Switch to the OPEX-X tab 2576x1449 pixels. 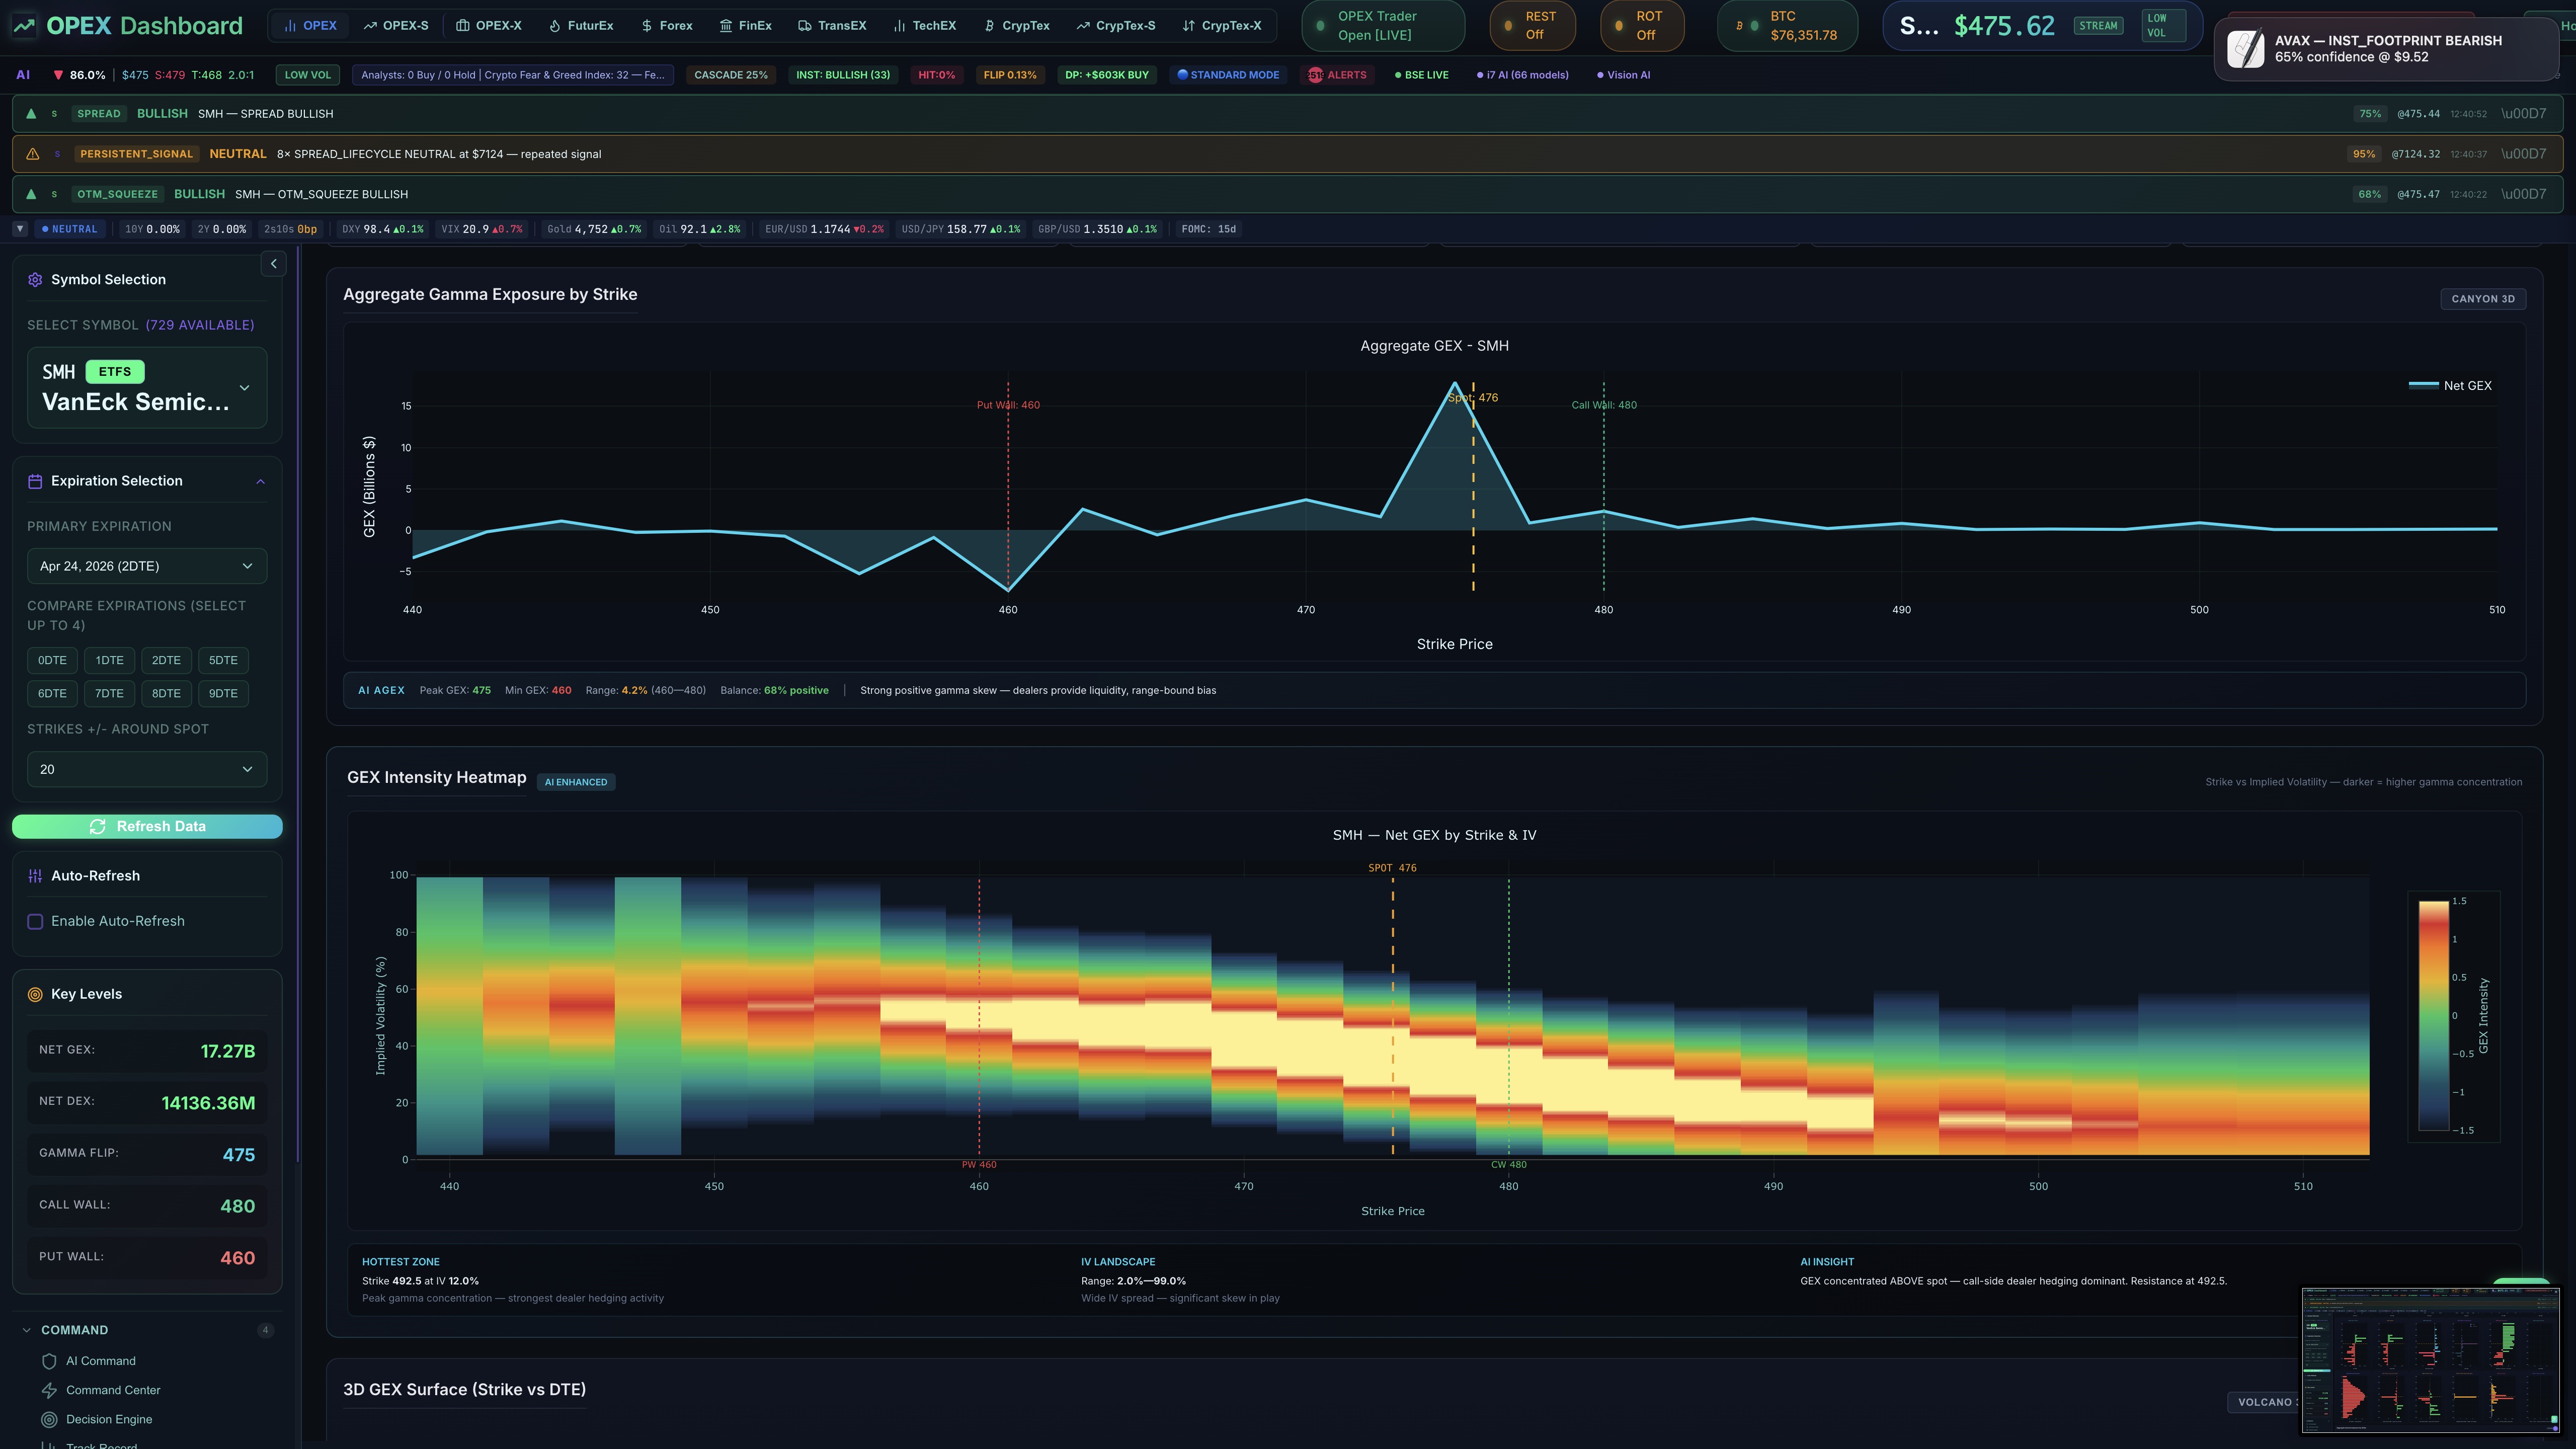click(x=489, y=26)
